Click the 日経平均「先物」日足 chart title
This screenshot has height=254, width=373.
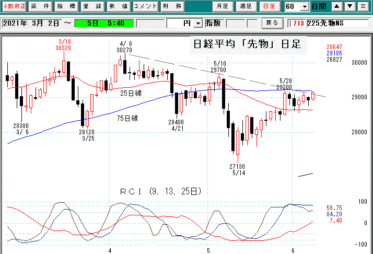pos(248,44)
